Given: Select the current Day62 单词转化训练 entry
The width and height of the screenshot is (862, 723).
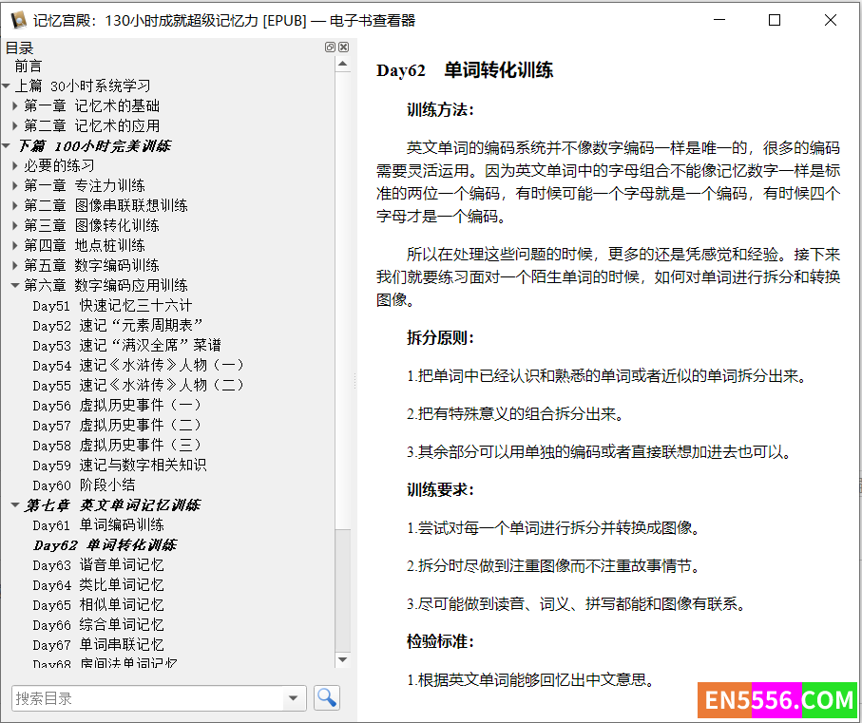Looking at the screenshot, I should [105, 545].
